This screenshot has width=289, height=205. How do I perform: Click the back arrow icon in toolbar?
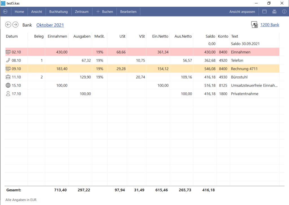coord(5,12)
